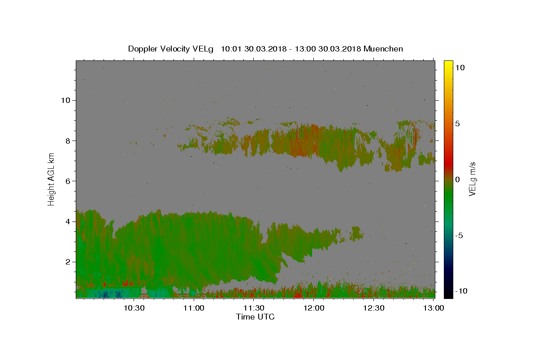Image resolution: width=538 pixels, height=358 pixels.
Task: Click the '10:01 30.03.2018' start time in title
Action: pyautogui.click(x=253, y=49)
